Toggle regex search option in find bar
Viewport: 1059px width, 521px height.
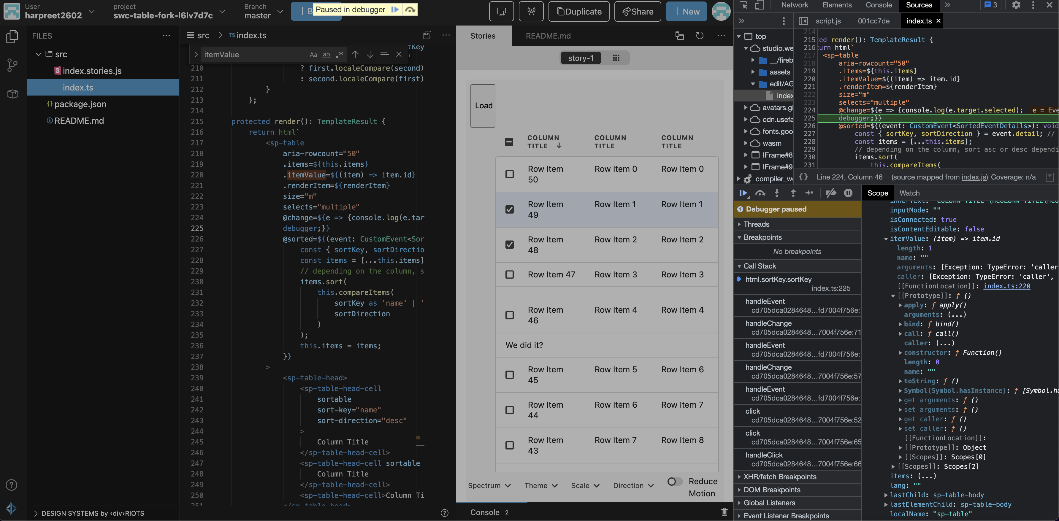[x=340, y=54]
